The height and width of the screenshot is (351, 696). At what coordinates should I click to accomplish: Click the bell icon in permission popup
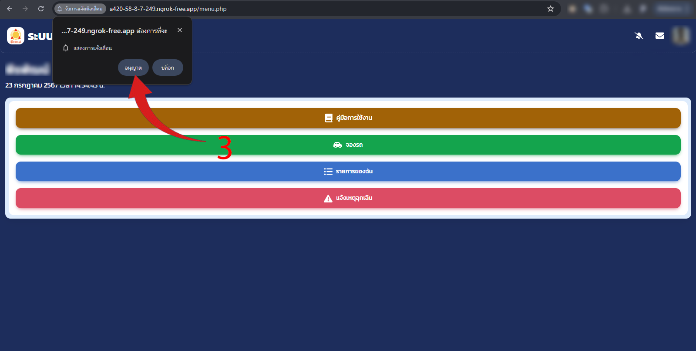pos(66,48)
